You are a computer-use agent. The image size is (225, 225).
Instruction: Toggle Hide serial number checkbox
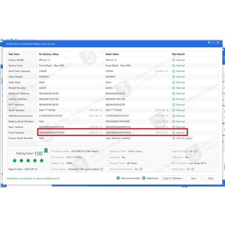(x=118, y=178)
